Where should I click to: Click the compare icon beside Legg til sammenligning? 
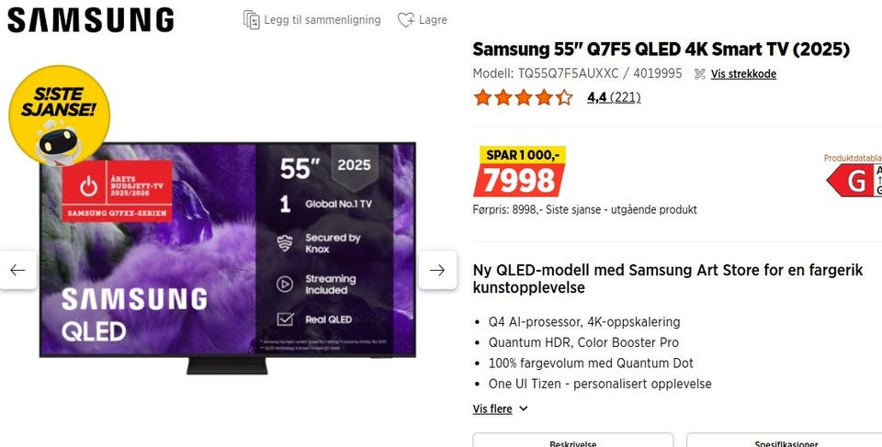(252, 19)
